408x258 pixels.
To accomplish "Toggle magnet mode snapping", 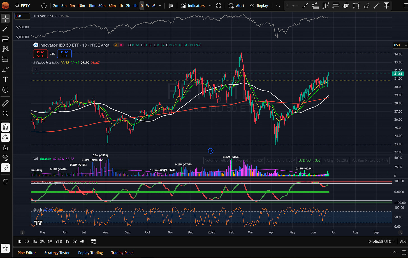I will pyautogui.click(x=5, y=127).
